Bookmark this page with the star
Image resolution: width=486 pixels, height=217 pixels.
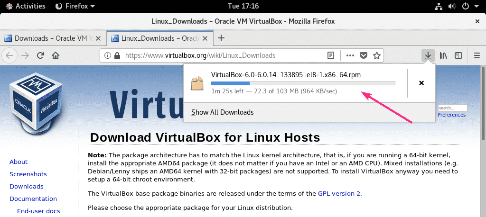pyautogui.click(x=376, y=55)
